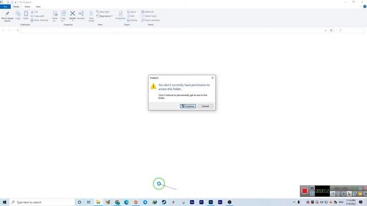The width and height of the screenshot is (367, 206).
Task: Expand the Delete dropdown arrow
Action: click(x=73, y=21)
